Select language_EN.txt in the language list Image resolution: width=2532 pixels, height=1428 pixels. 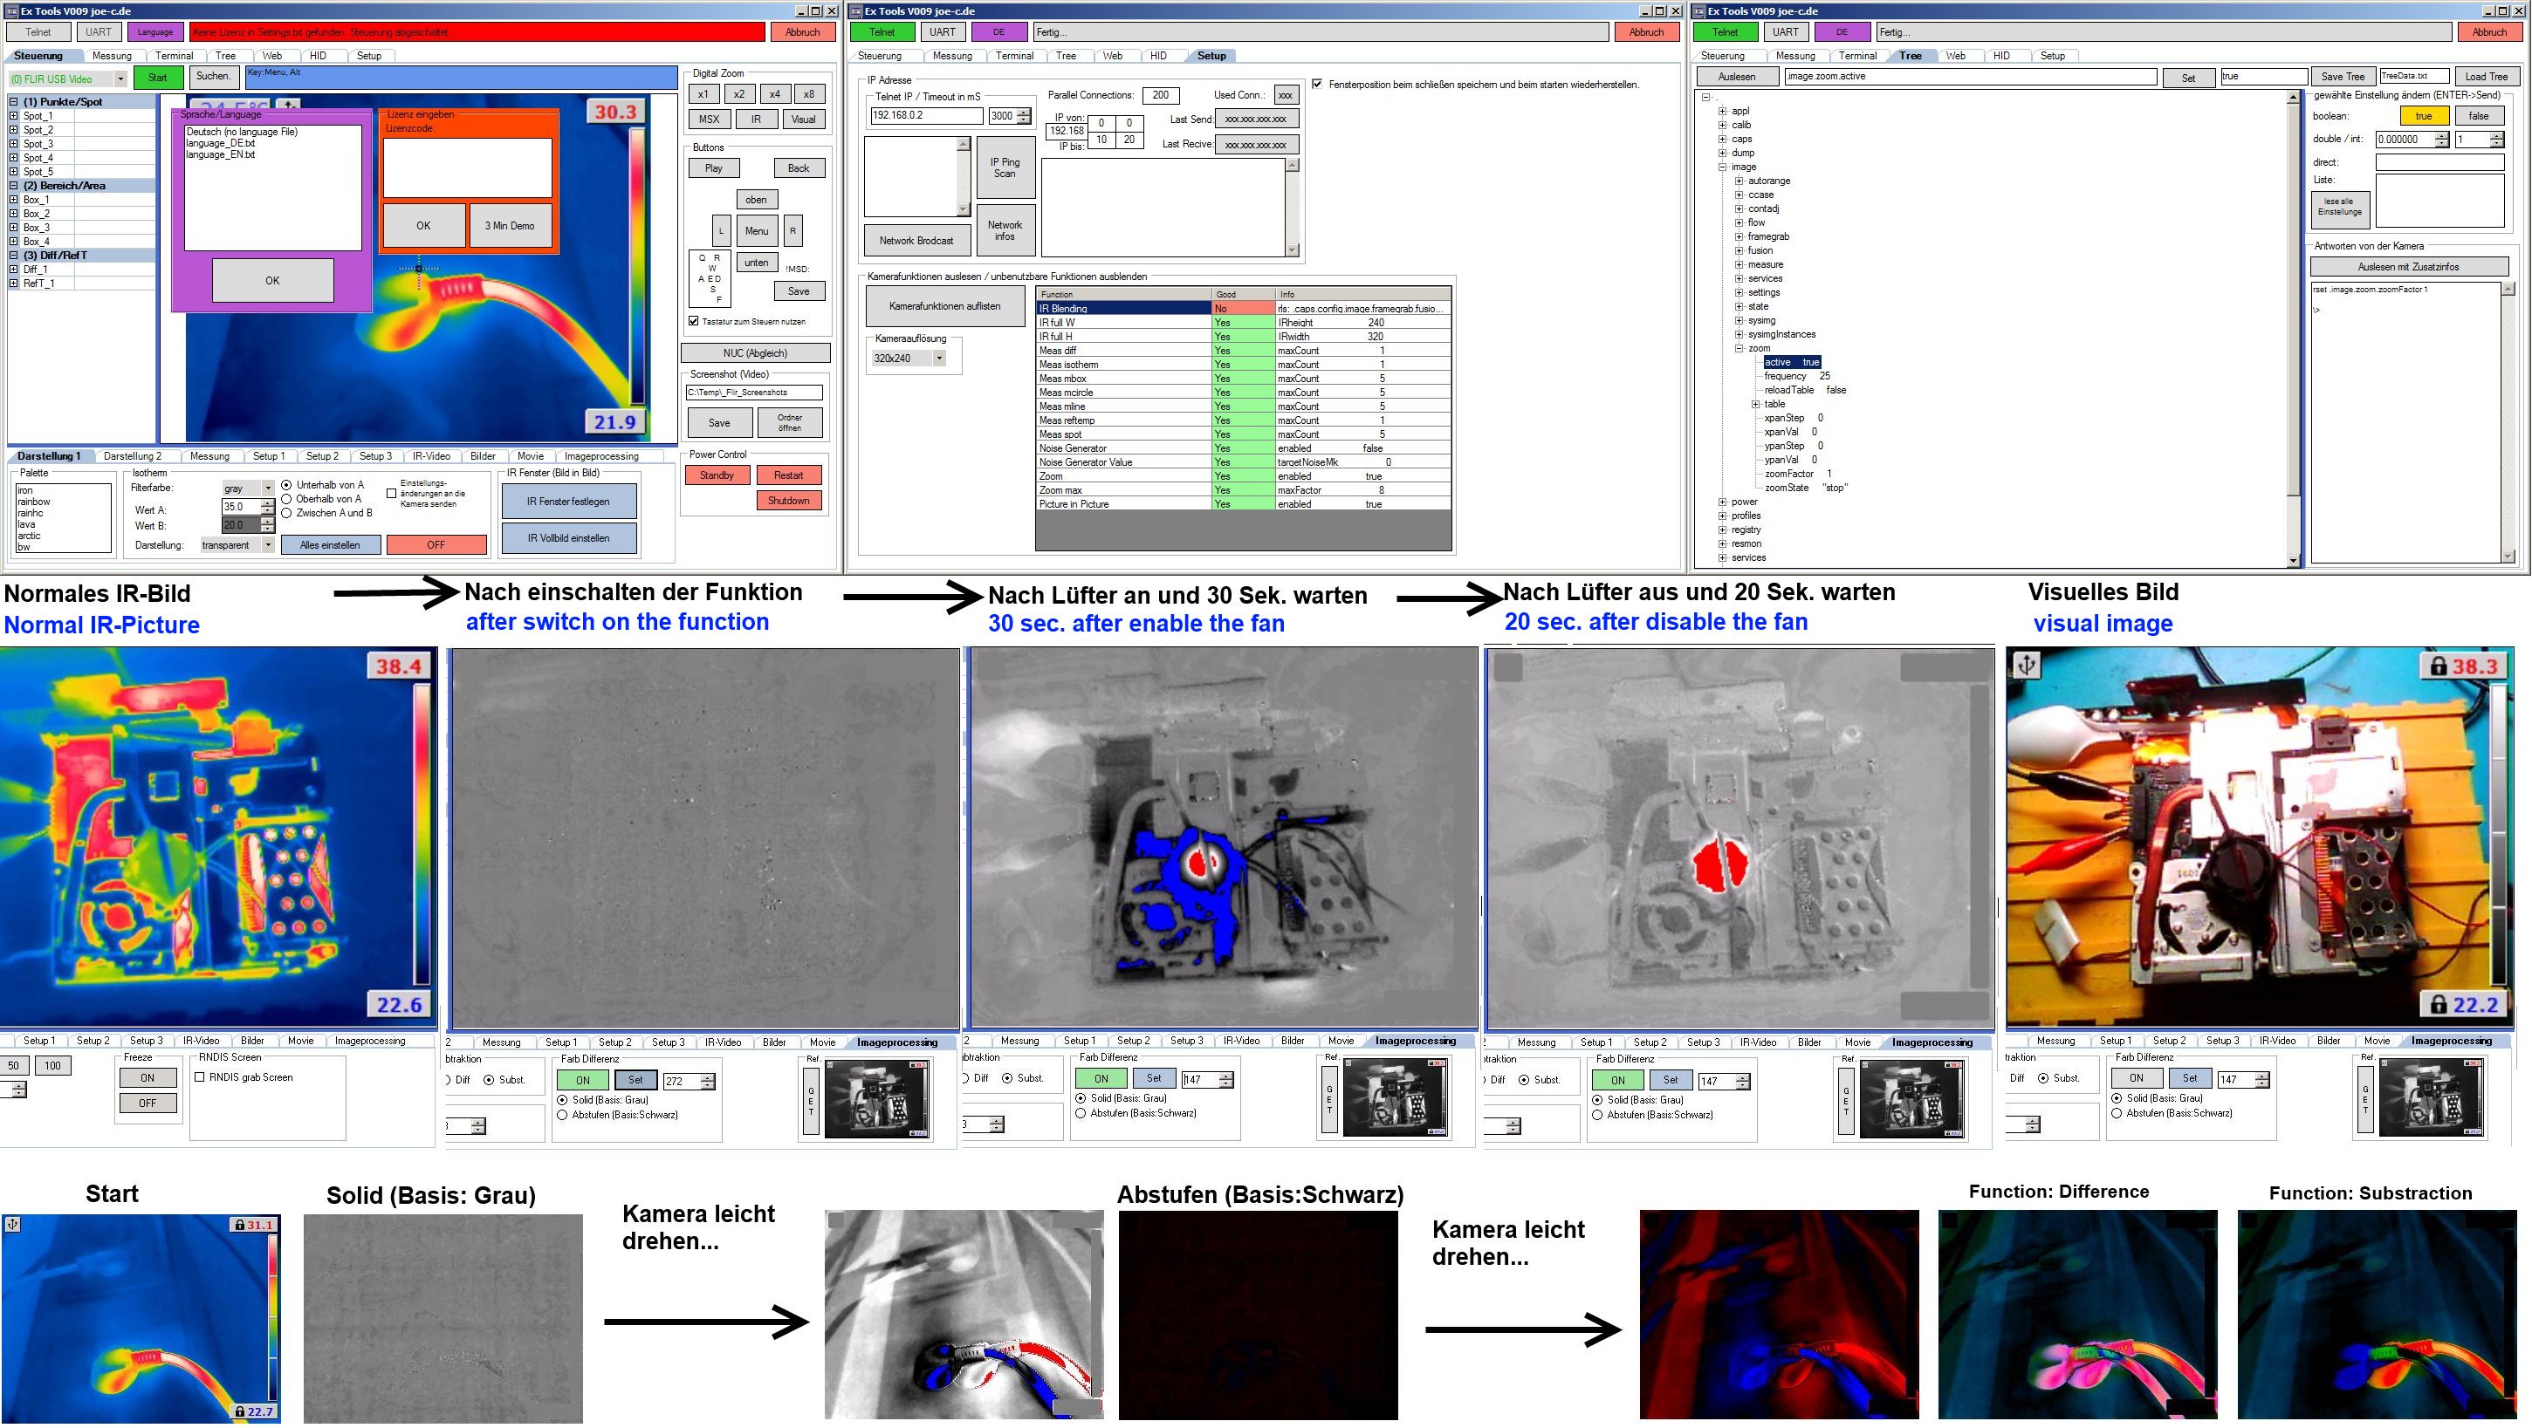(x=221, y=155)
